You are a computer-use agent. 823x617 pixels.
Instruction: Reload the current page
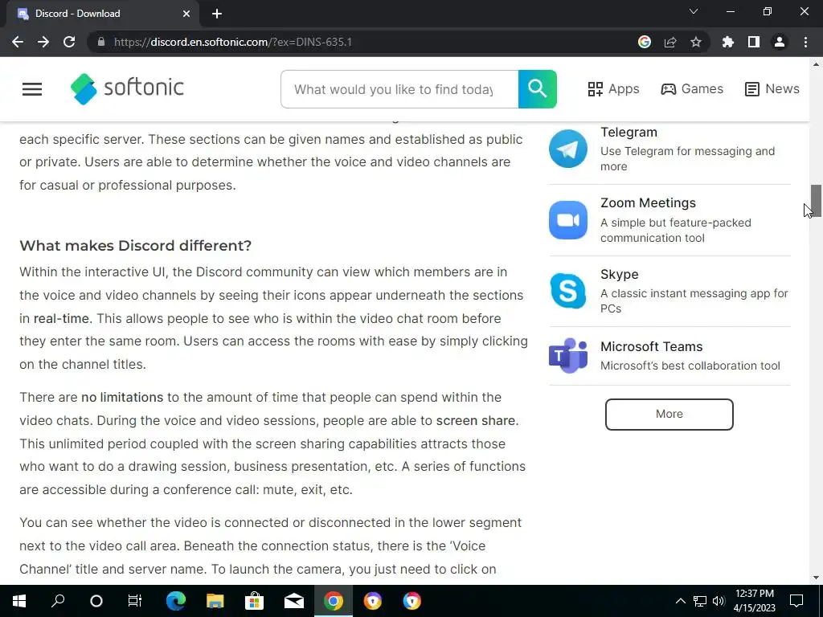[x=69, y=42]
